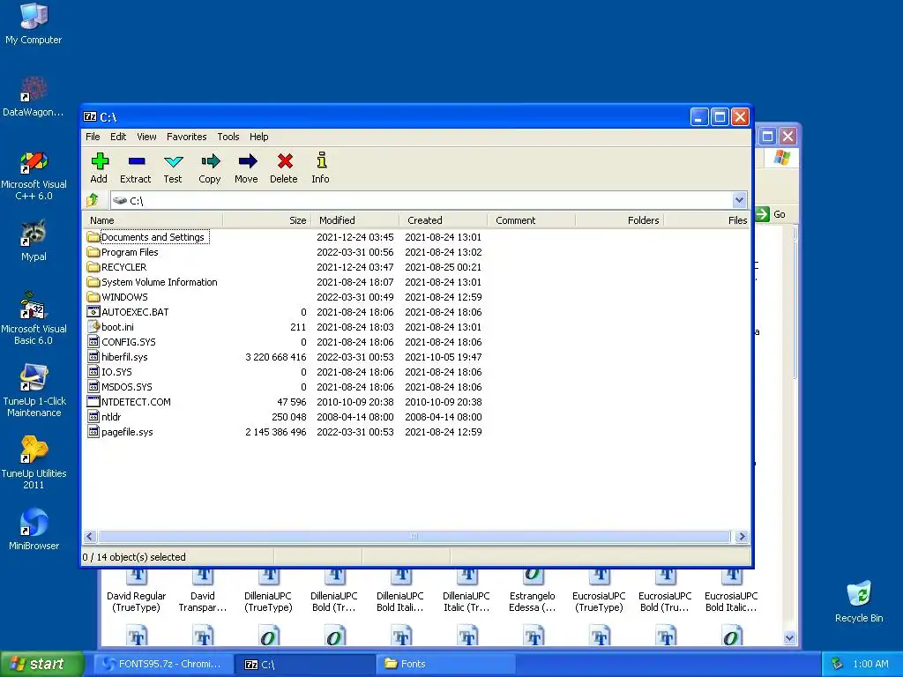This screenshot has width=903, height=677.
Task: Click the horizontal scrollbar thumb
Action: 414,537
